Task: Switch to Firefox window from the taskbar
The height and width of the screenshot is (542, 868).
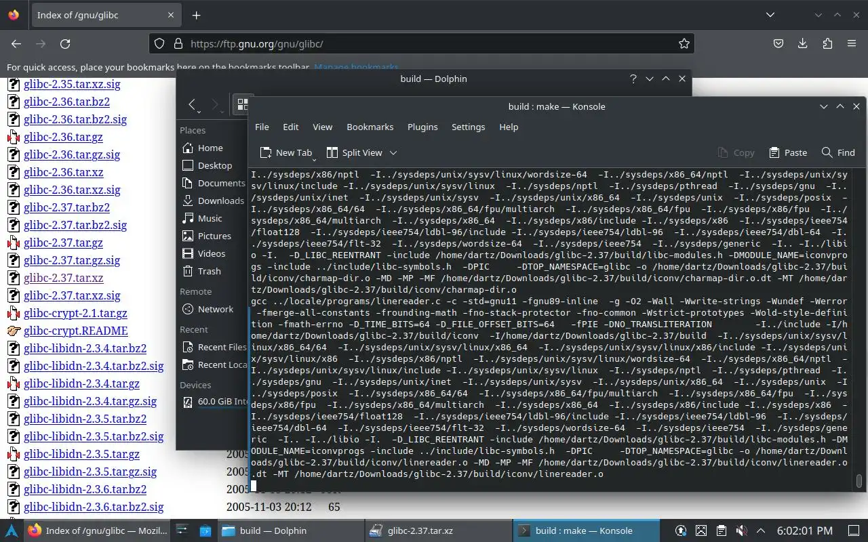Action: click(x=98, y=530)
